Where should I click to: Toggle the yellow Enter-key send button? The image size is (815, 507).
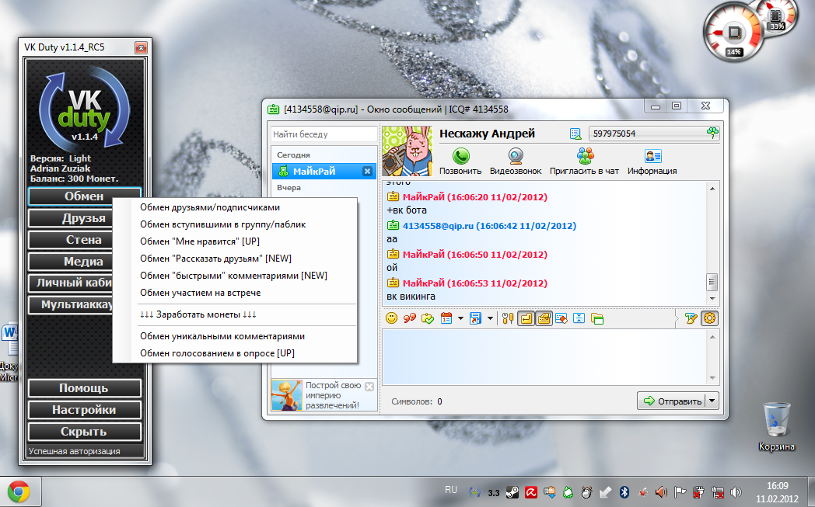click(526, 318)
